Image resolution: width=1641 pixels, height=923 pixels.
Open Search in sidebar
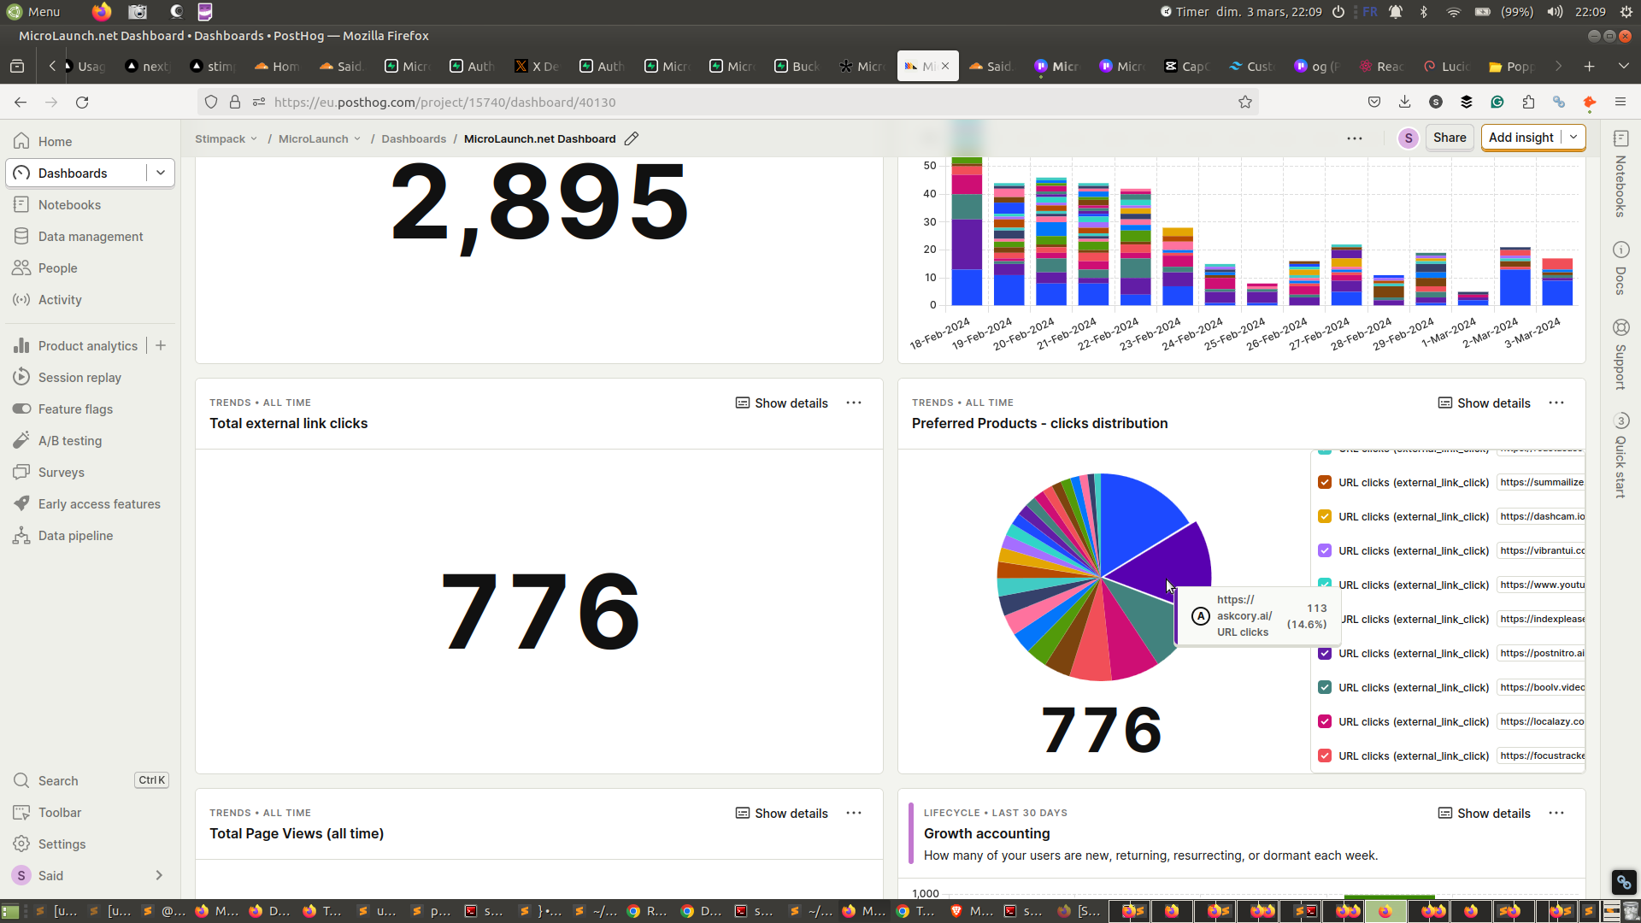[58, 780]
